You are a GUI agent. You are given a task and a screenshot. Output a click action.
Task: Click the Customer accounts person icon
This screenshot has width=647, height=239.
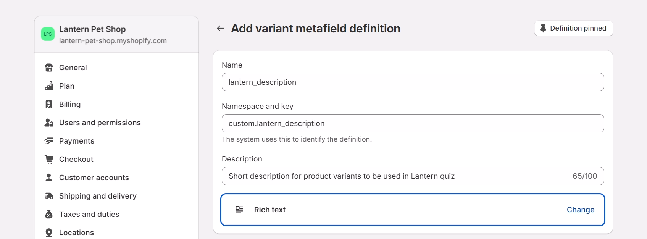[49, 178]
